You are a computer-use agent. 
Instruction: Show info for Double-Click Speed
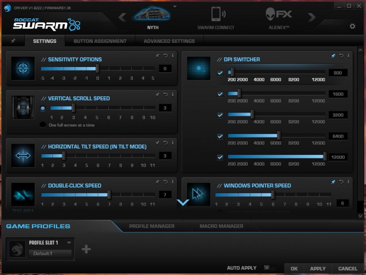tap(172, 181)
